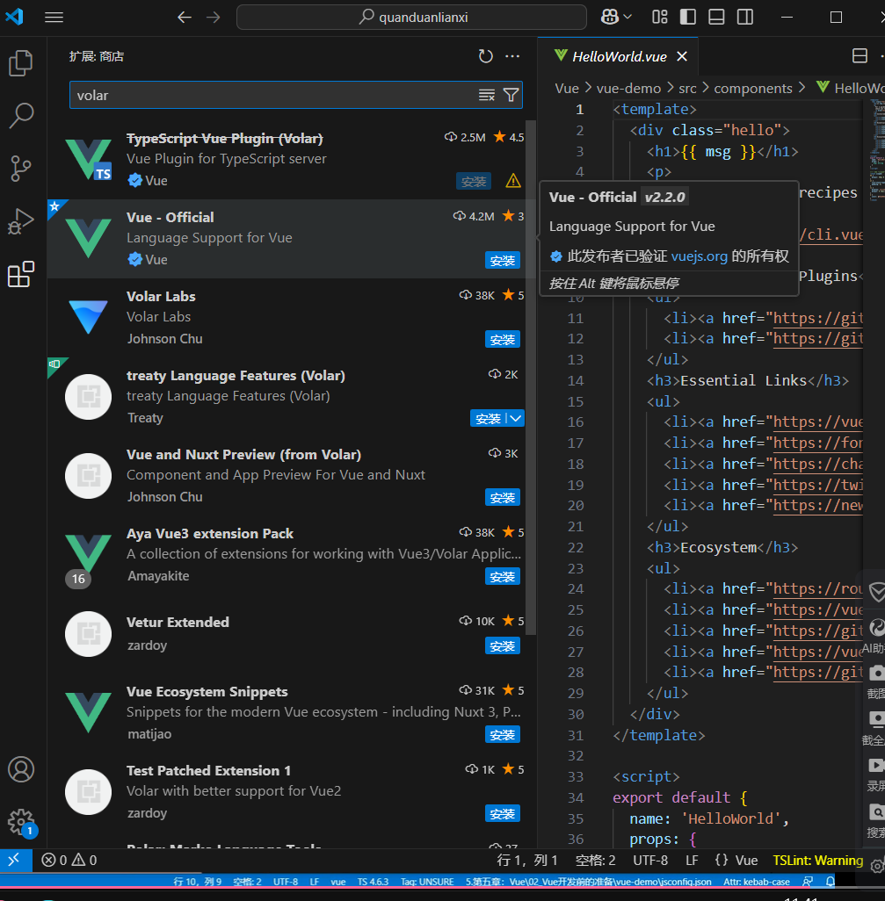Screen dimensions: 885x901
Task: Open the Accounts menu icon
Action: coord(21,769)
